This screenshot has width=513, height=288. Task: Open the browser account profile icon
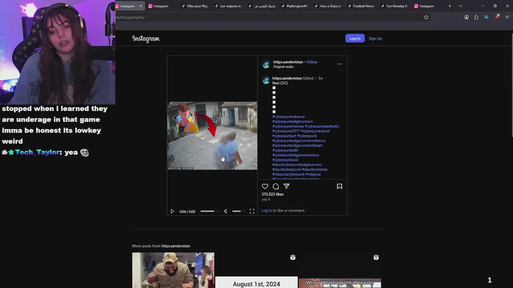point(467,17)
